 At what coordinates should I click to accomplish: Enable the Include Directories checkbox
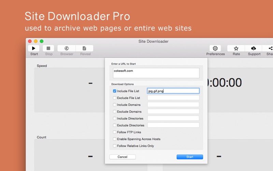tap(115, 118)
